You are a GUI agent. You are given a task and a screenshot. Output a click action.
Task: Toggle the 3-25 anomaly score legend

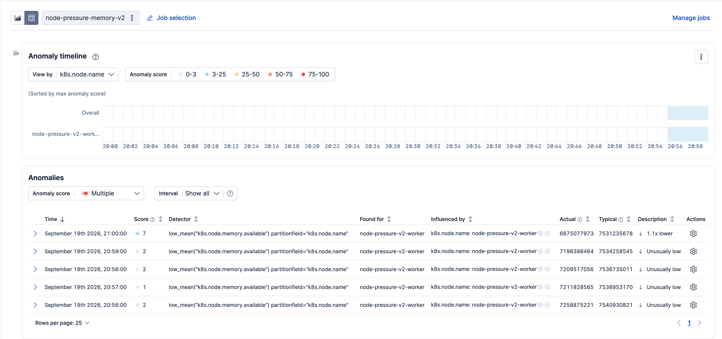tap(215, 74)
